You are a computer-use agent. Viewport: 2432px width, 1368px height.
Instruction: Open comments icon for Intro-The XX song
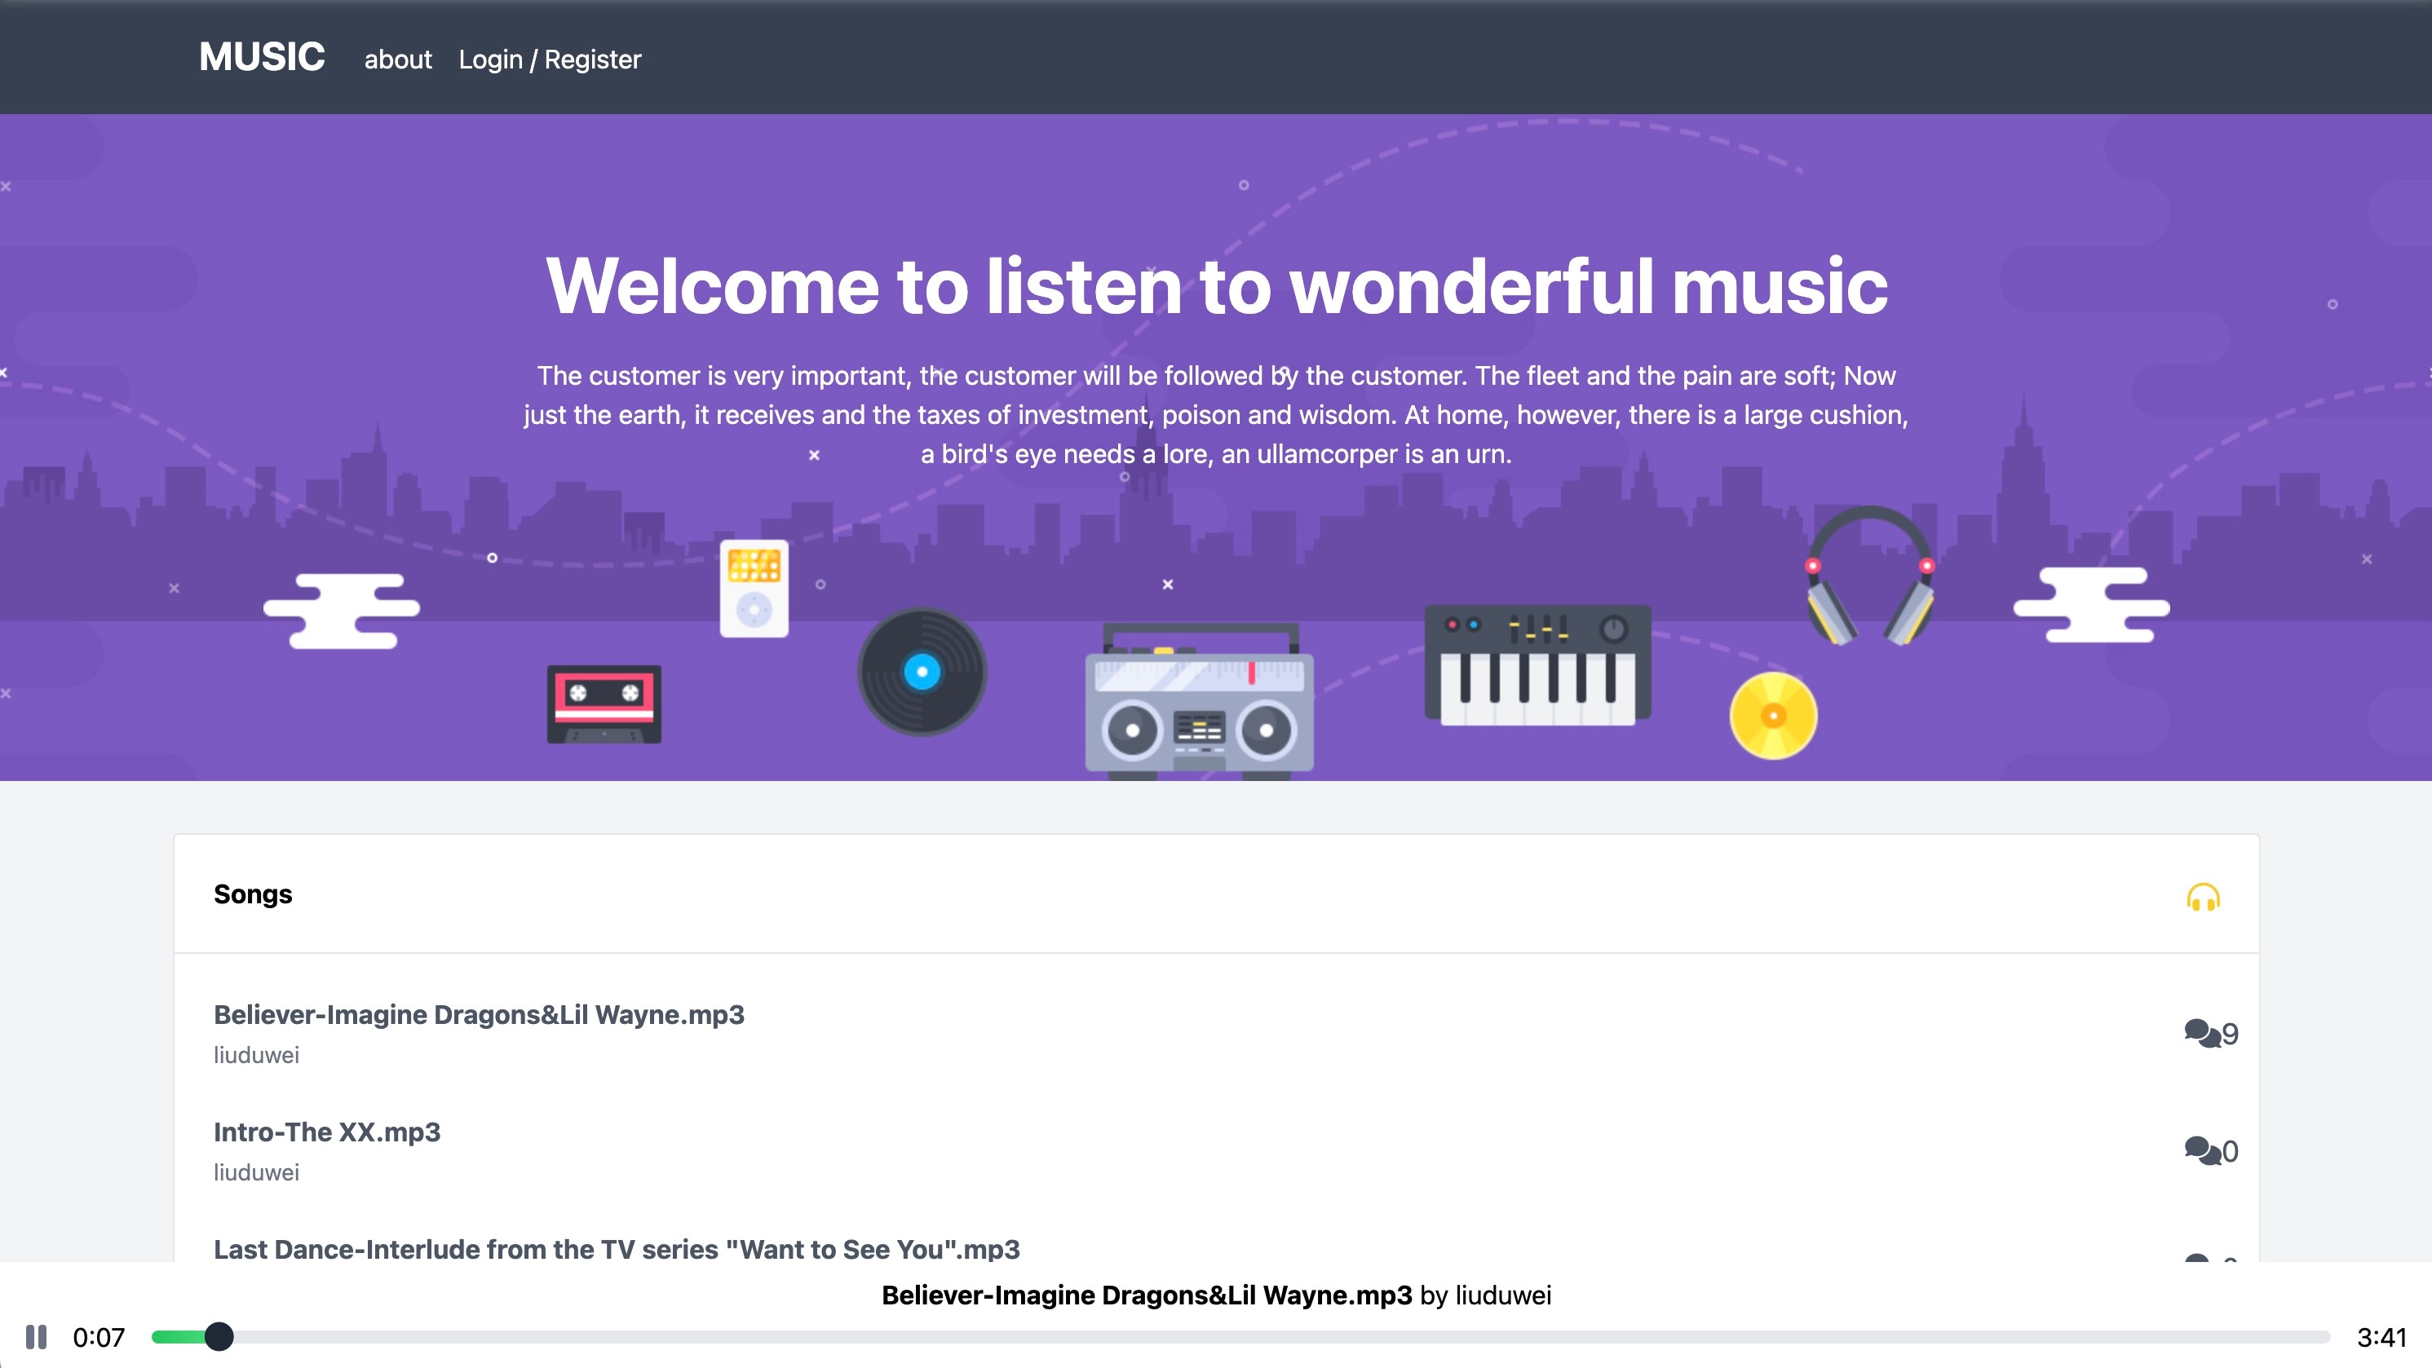(2202, 1150)
